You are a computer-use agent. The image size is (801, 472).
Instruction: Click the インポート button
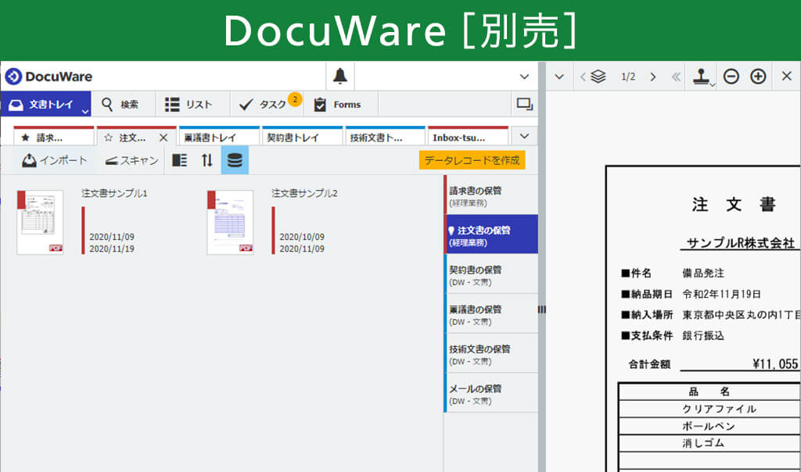tap(55, 160)
